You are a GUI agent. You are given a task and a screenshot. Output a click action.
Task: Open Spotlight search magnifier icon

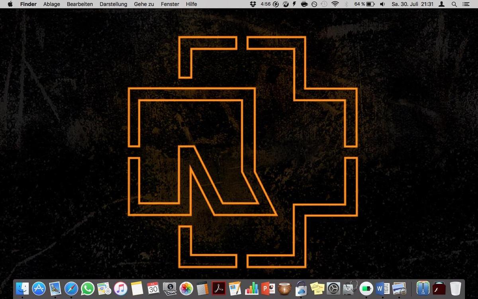[454, 4]
